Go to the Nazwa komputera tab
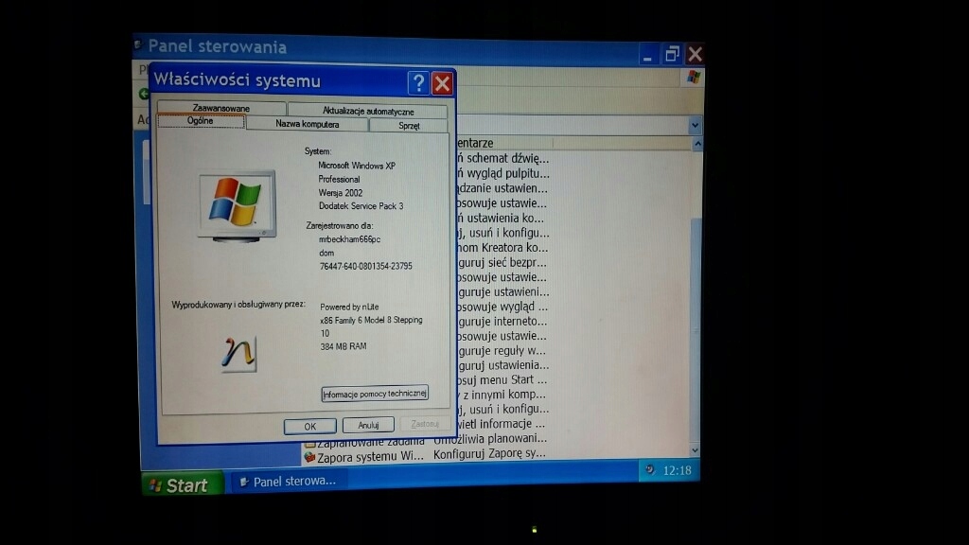This screenshot has height=545, width=969. coord(308,124)
